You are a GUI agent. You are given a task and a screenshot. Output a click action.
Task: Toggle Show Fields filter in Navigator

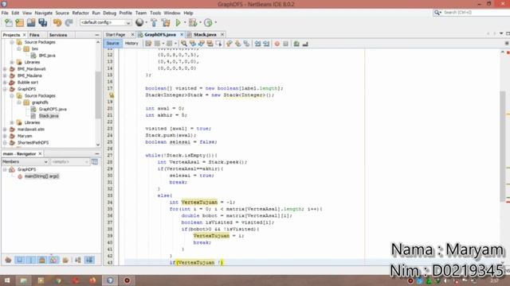tap(20, 260)
